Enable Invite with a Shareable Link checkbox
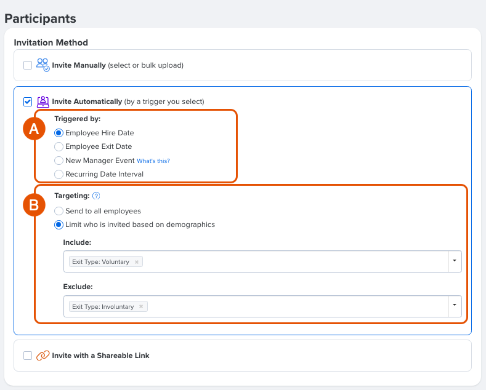Viewport: 486px width, 390px height. tap(28, 356)
